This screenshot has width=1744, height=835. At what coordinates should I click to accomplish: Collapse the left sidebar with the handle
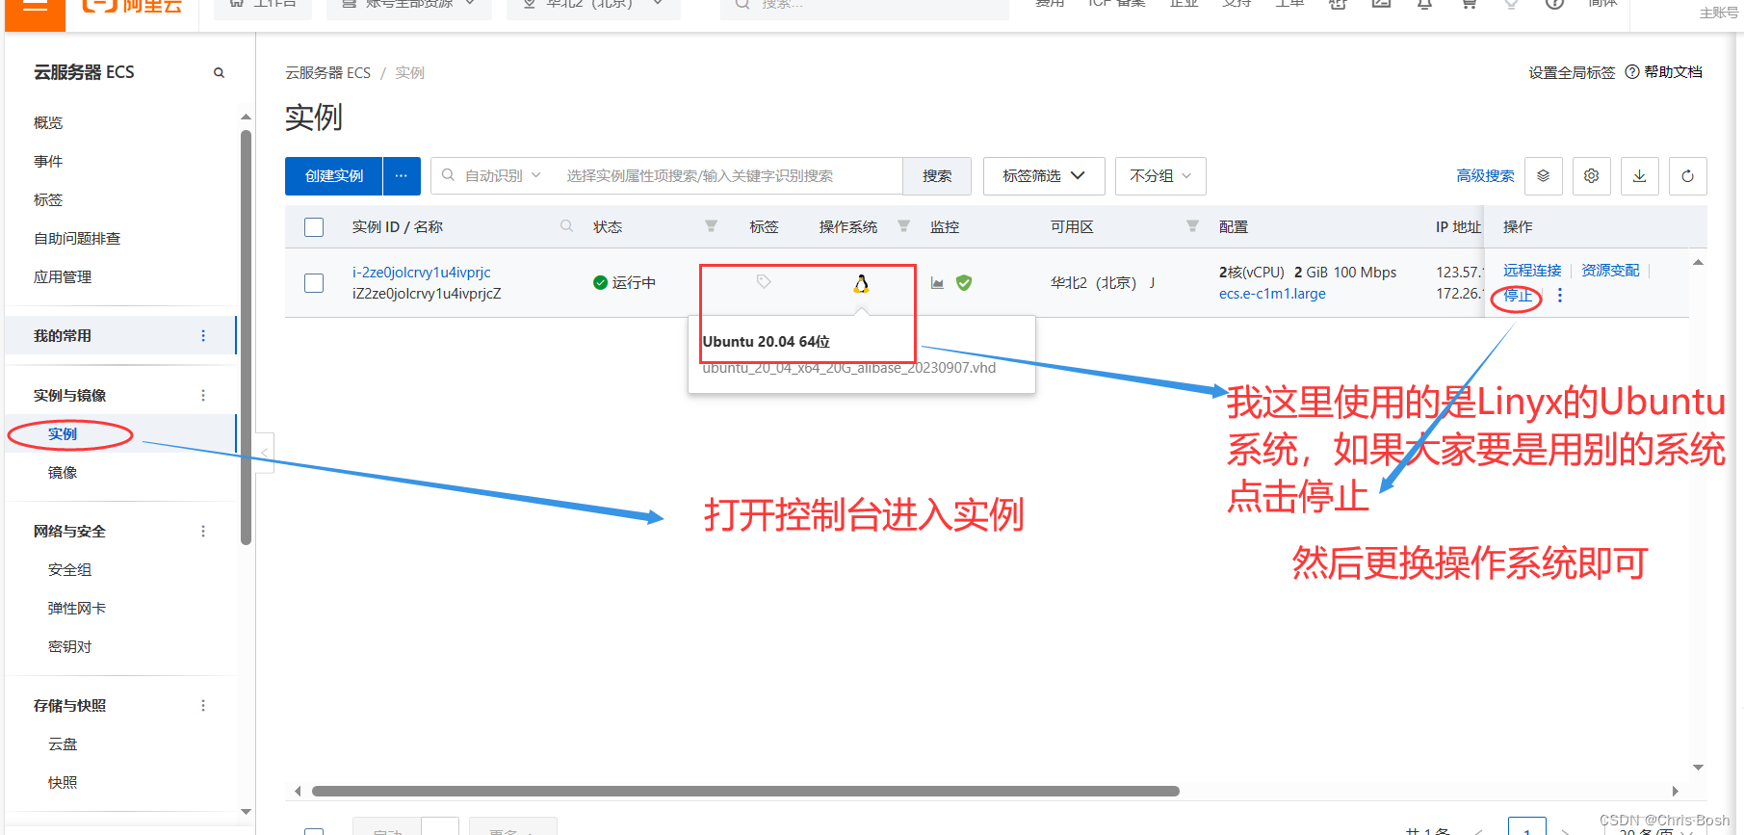264,453
